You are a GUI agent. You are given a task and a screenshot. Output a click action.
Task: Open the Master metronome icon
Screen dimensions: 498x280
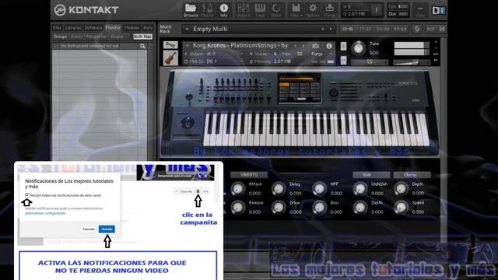point(208,10)
